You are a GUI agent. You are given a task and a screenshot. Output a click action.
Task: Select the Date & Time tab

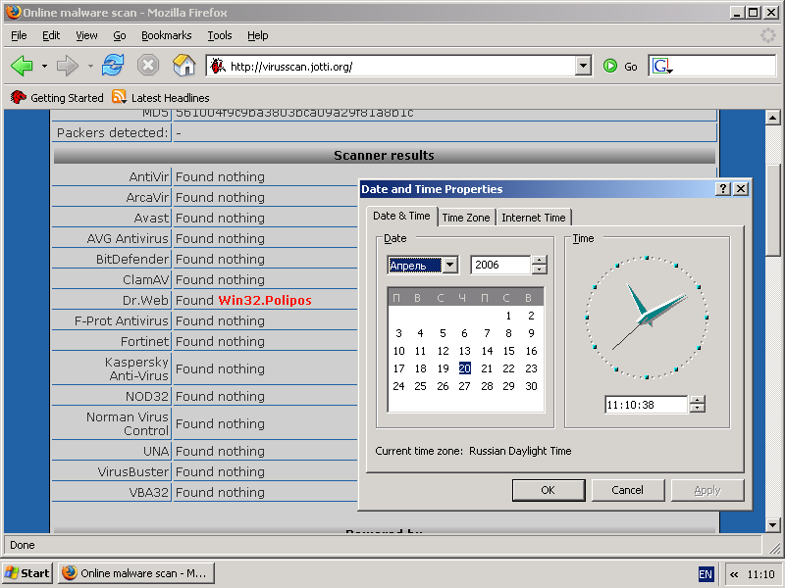(401, 216)
